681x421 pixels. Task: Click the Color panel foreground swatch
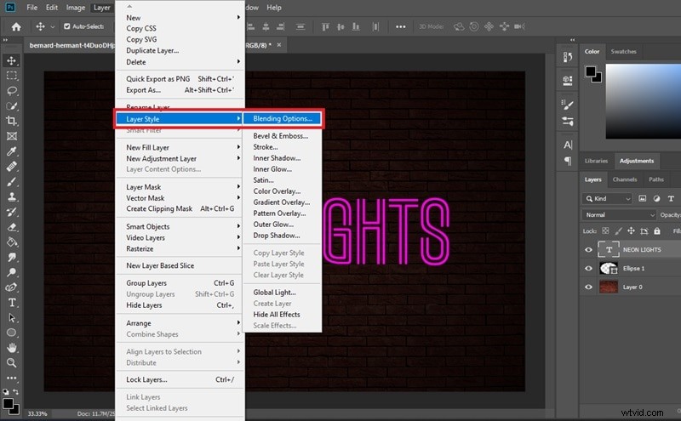[x=590, y=71]
